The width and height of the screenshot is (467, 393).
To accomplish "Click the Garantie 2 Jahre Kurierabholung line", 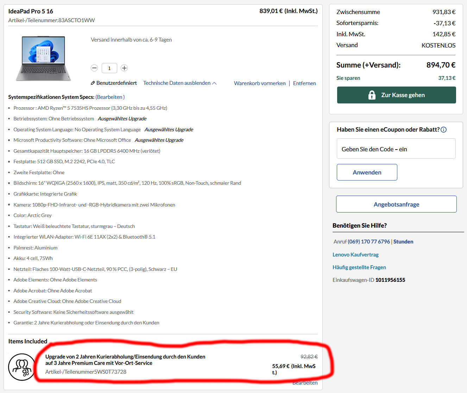I will [86, 323].
